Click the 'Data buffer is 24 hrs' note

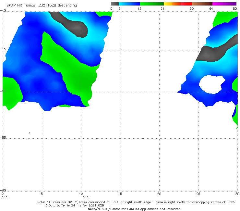(75, 205)
